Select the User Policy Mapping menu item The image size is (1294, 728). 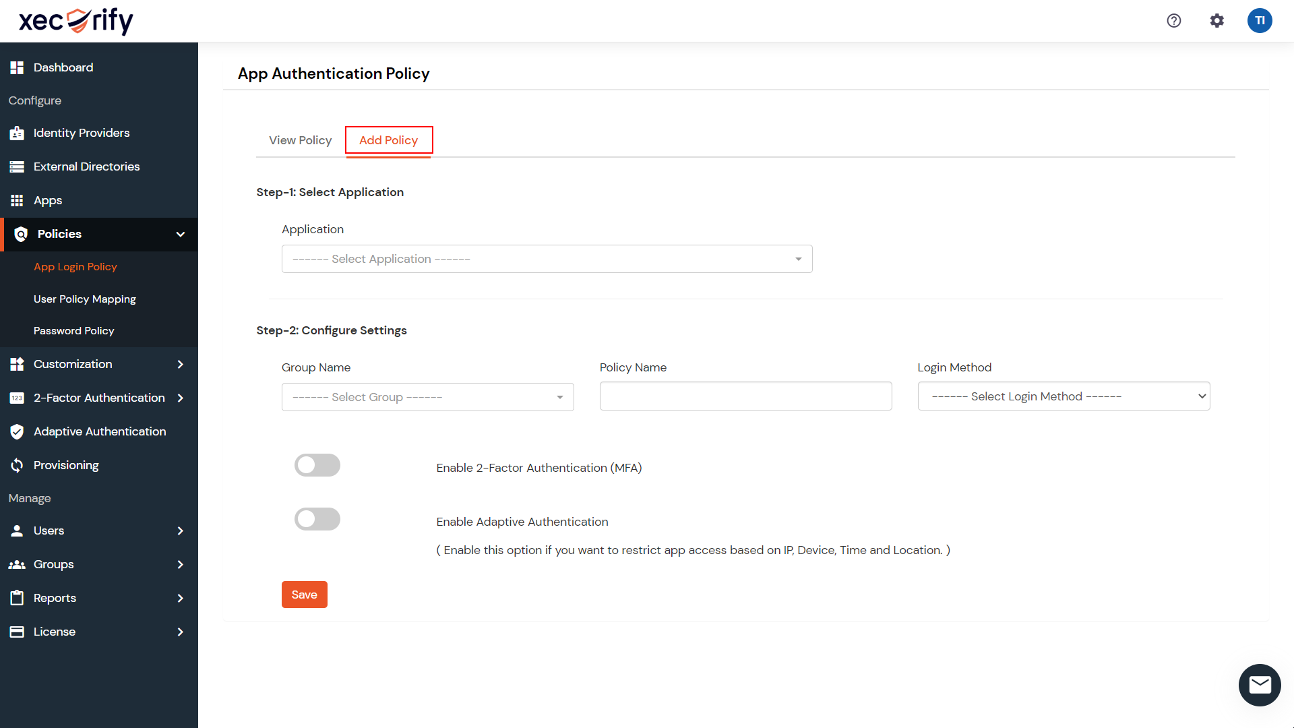click(x=85, y=299)
